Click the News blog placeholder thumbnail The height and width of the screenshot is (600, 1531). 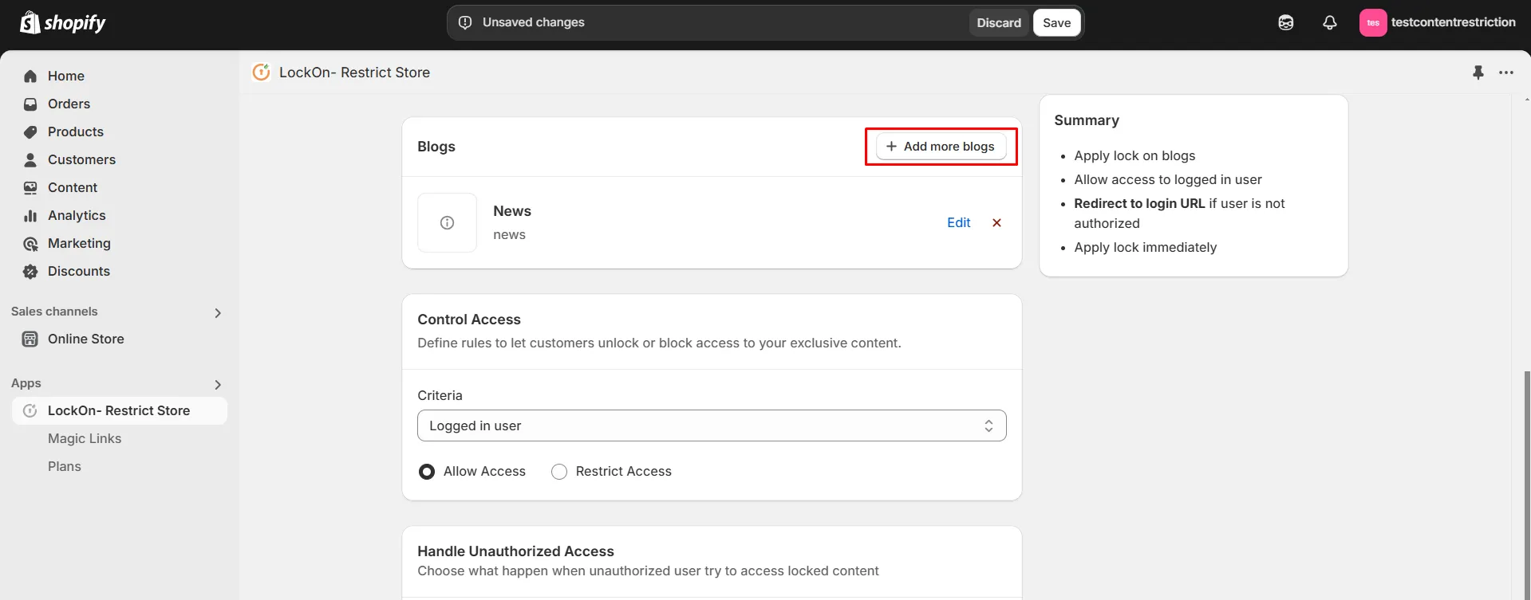click(447, 222)
